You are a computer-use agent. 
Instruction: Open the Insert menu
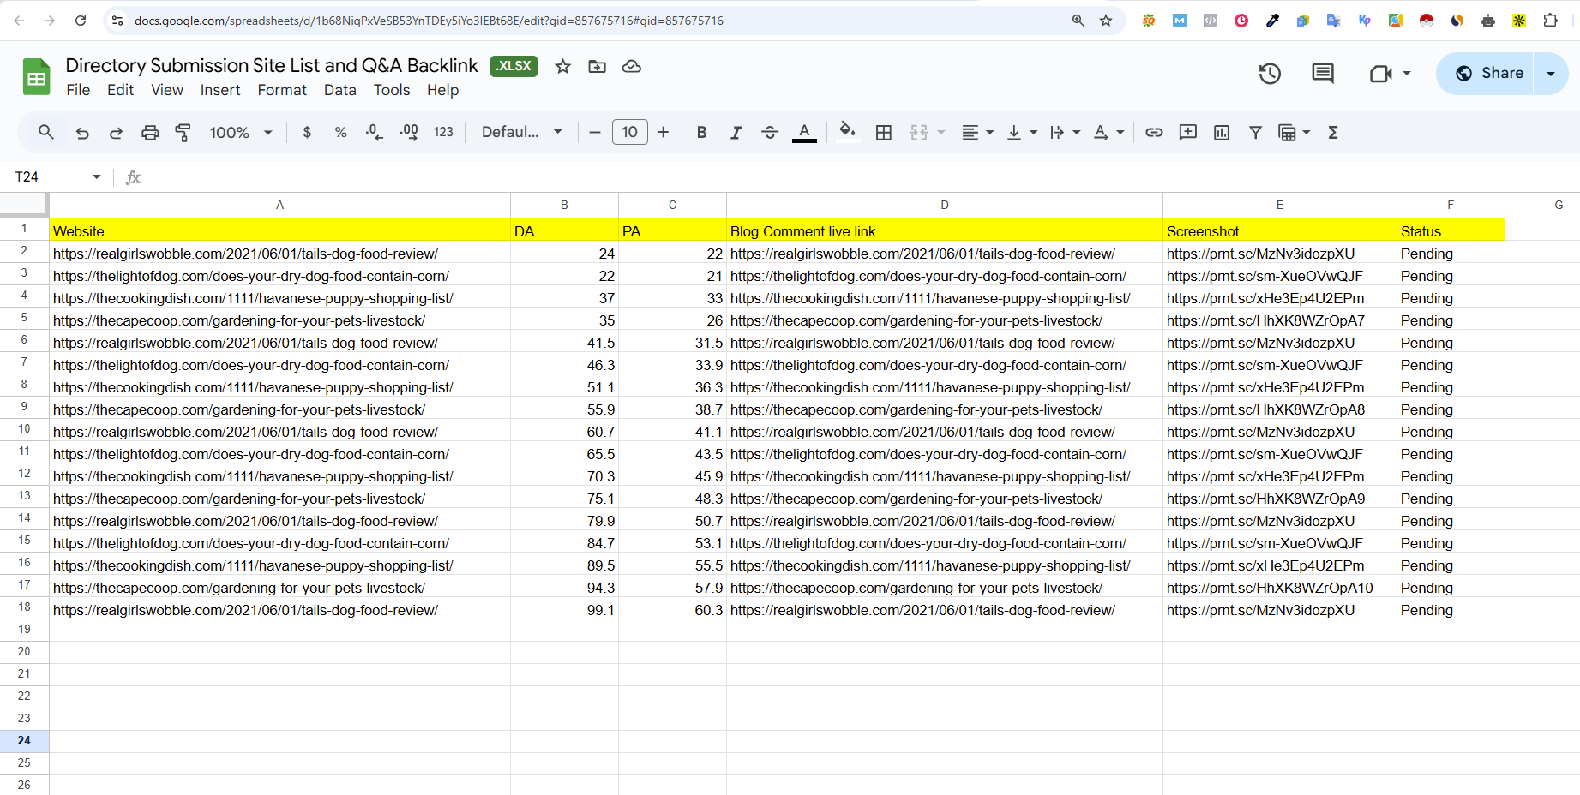[x=220, y=90]
